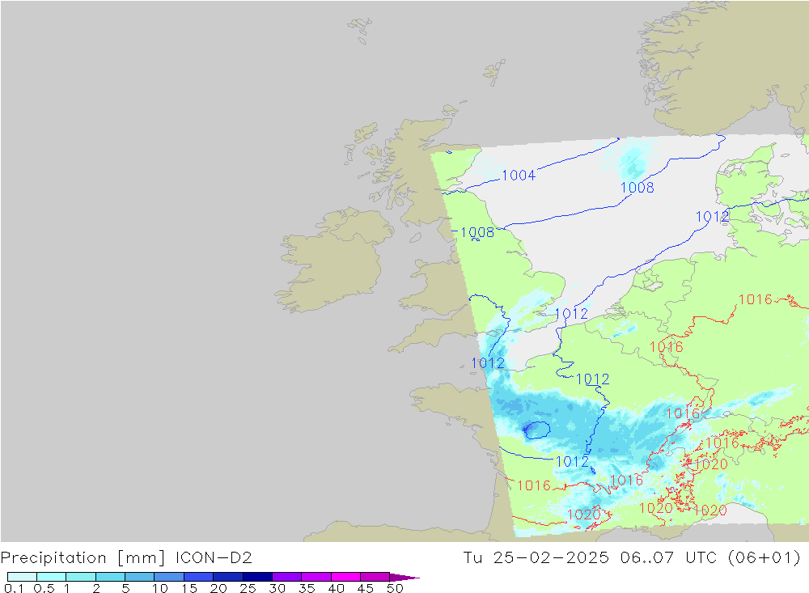809x593 pixels.
Task: Click the '45' legend tick label
Action: pyautogui.click(x=366, y=588)
